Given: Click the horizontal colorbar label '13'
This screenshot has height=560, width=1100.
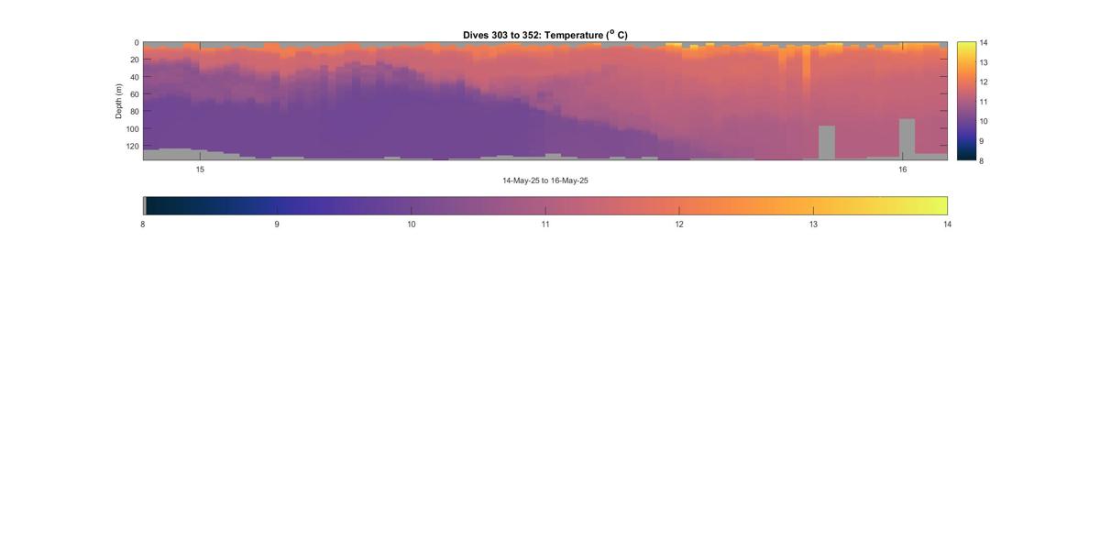Looking at the screenshot, I should 813,225.
